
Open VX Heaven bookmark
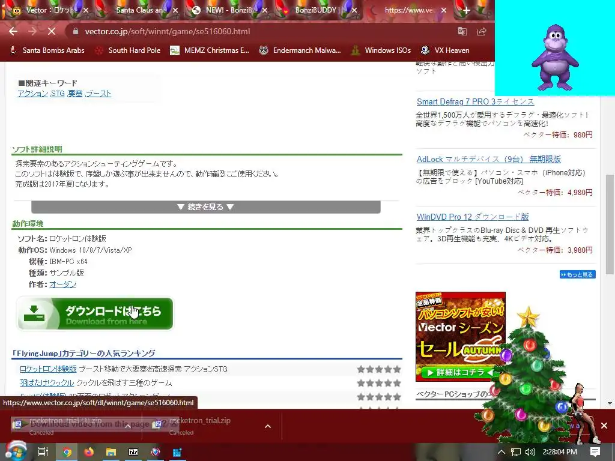pyautogui.click(x=445, y=50)
